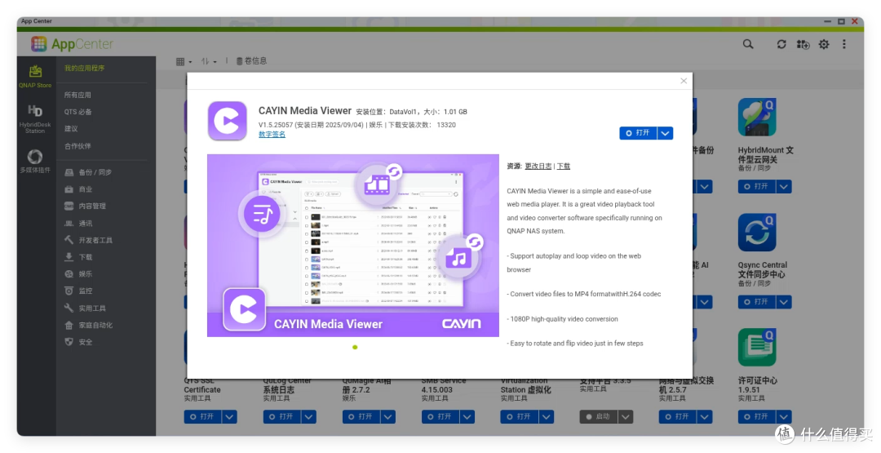The image size is (881, 453).
Task: Click the green carousel dot indicator
Action: pos(355,348)
